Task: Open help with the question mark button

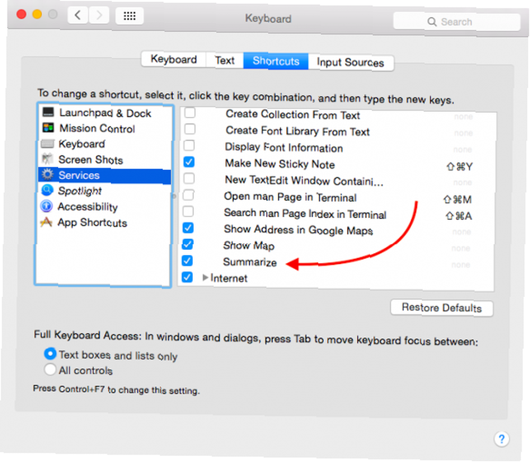Action: [501, 439]
